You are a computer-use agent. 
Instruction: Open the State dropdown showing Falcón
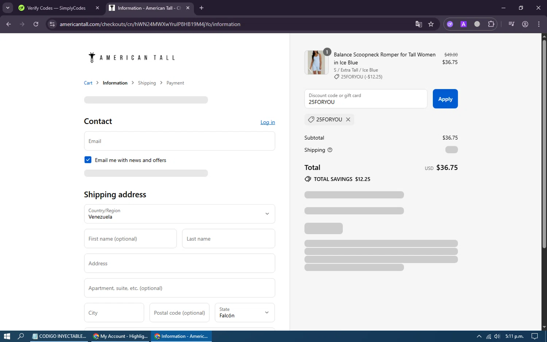[x=245, y=312]
